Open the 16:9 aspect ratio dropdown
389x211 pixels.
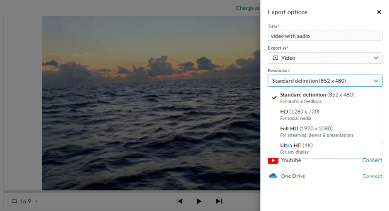[x=25, y=201]
